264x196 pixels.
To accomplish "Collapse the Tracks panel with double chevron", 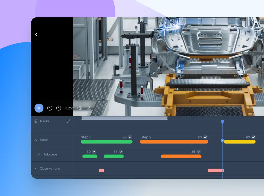I will pos(36,121).
